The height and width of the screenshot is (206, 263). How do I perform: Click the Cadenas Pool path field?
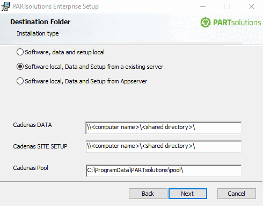(164, 171)
